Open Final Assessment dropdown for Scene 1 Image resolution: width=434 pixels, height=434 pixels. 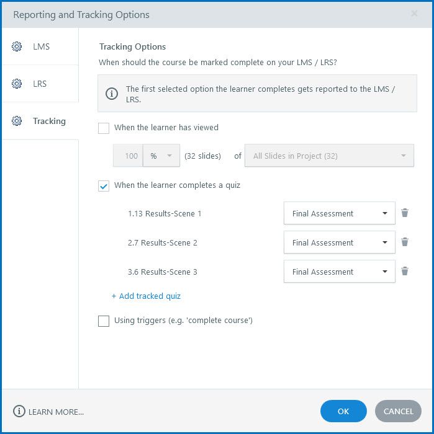coord(339,214)
